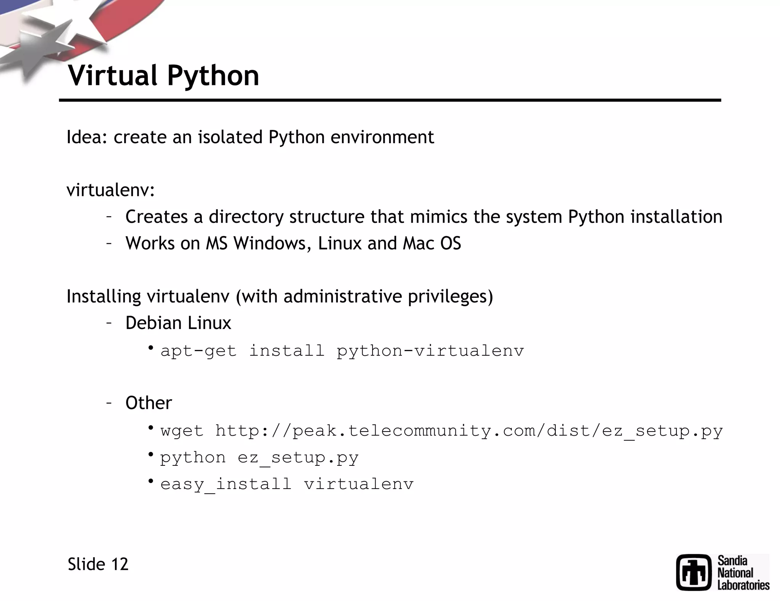Click the dash before Debian Linux
The height and width of the screenshot is (601, 780).
click(x=109, y=323)
